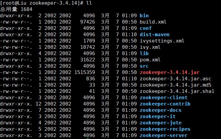Click the 'bin' directory name

tap(144, 16)
